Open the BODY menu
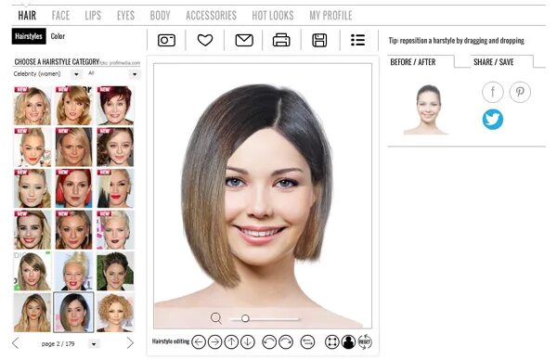This screenshot has width=557, height=360. pos(160,15)
